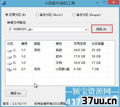Select the E: drive icon

coord(9,64)
